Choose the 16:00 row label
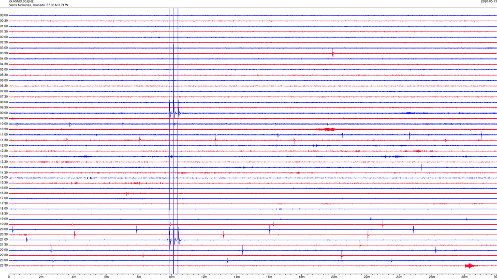 pos(4,188)
